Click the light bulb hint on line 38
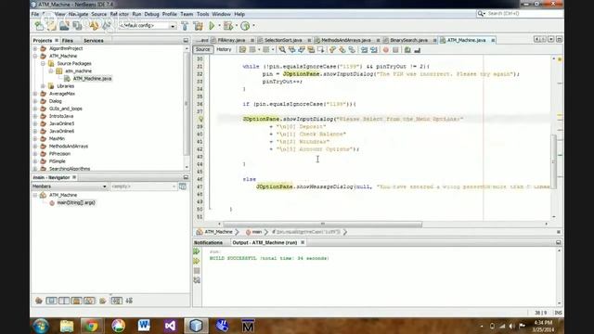Viewport: 594px width, 334px height. tap(201, 119)
